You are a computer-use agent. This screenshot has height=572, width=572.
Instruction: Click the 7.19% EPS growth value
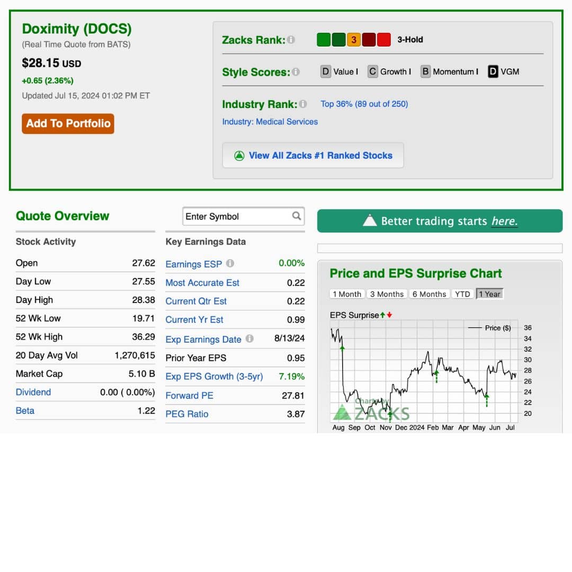291,377
